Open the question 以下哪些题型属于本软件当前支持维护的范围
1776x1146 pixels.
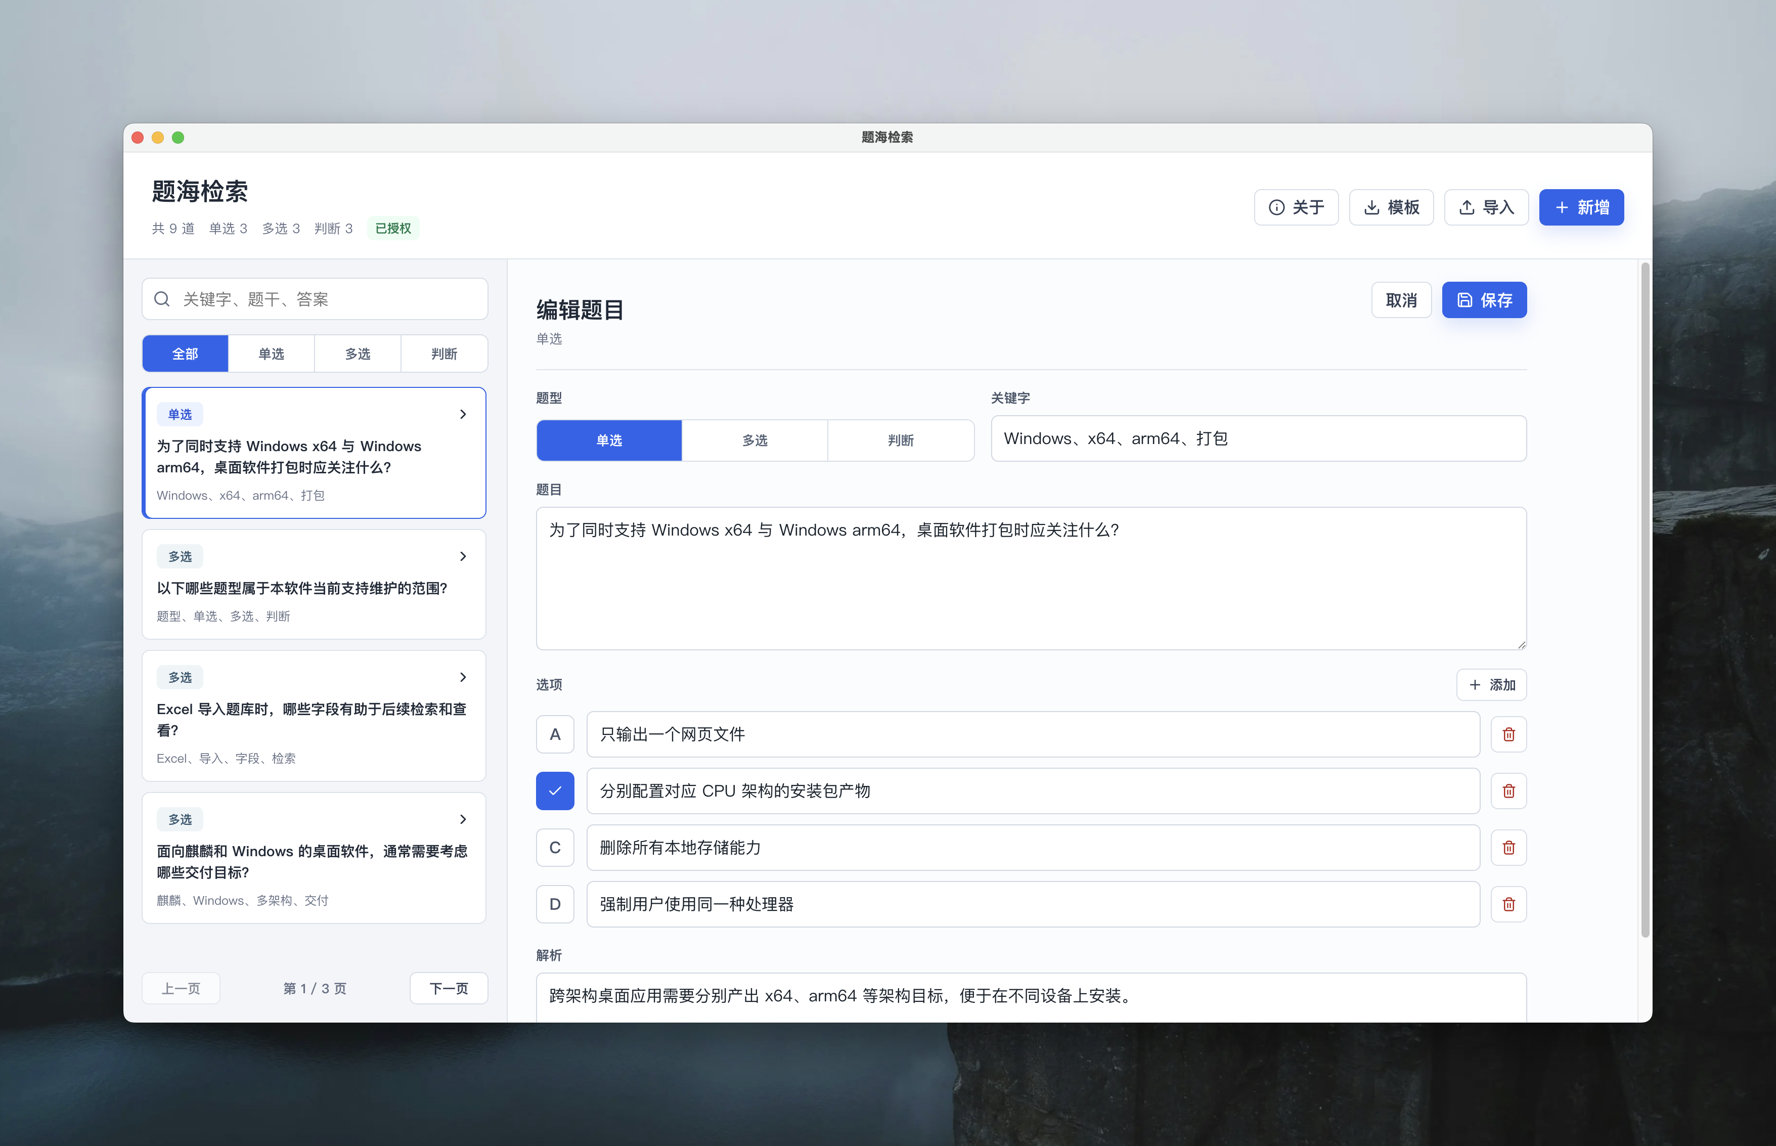pos(314,585)
